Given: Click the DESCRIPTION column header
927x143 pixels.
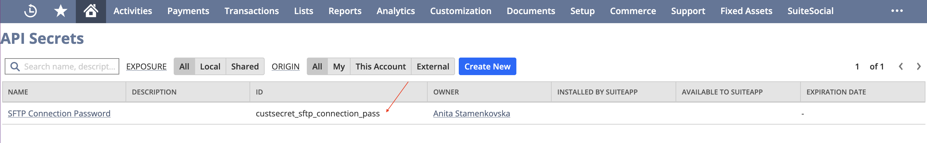Looking at the screenshot, I should (188, 92).
